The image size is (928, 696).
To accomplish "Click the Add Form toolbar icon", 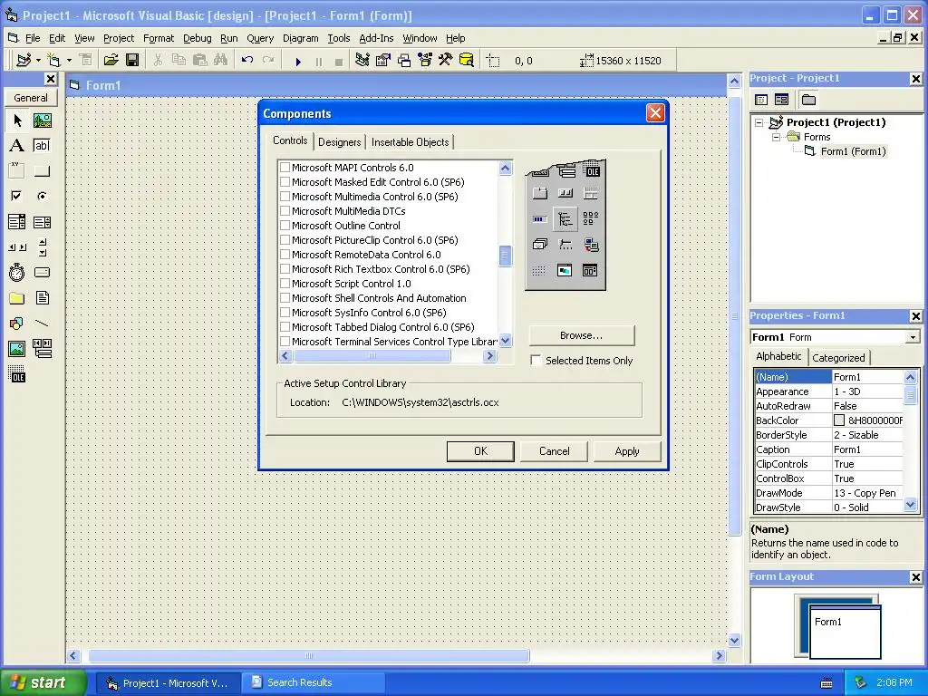I will (53, 61).
